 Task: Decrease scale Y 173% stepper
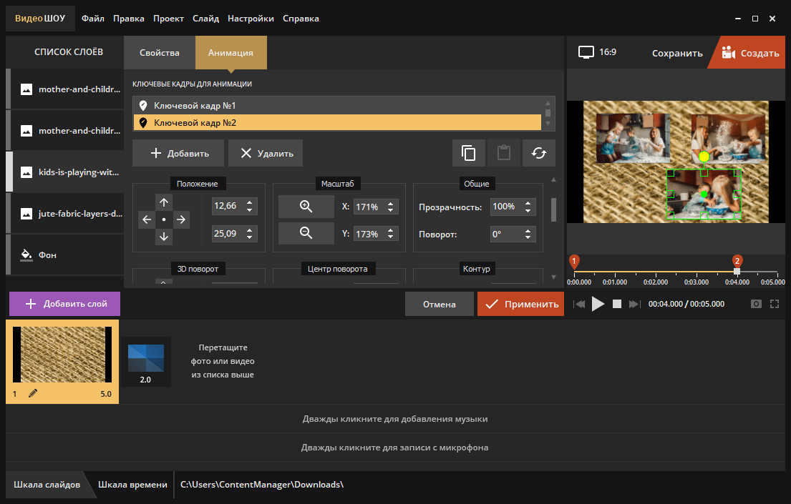[390, 237]
